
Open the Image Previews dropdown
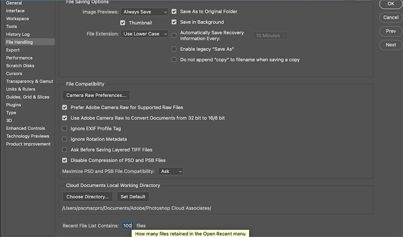[145, 12]
